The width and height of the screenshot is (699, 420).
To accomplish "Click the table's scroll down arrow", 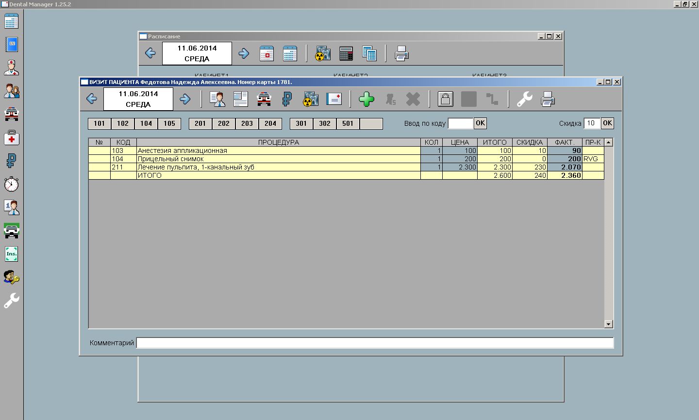I will click(x=608, y=324).
